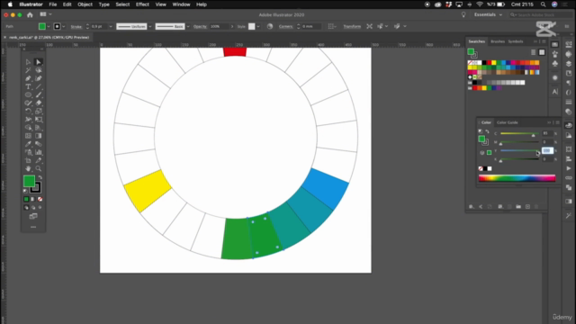Swap fill and stroke in toolbar
Viewport: 576px width, 324px height.
[40, 177]
